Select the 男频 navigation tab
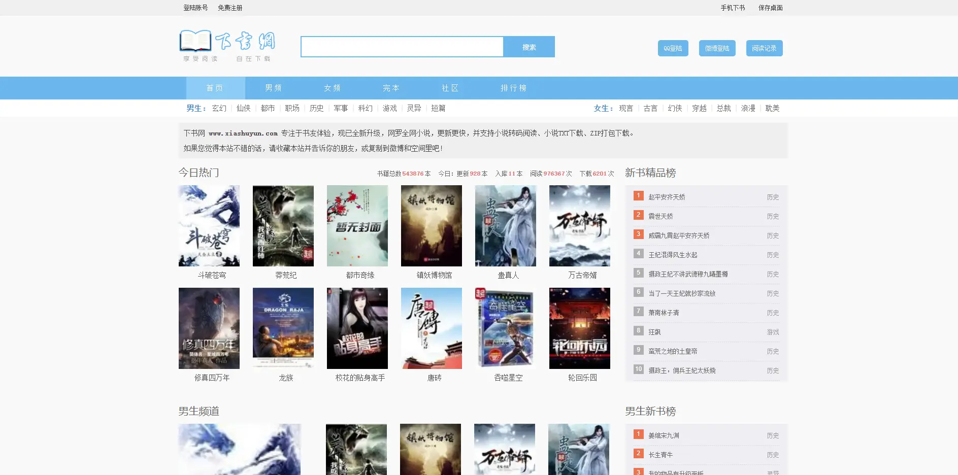Image resolution: width=958 pixels, height=475 pixels. coord(275,88)
